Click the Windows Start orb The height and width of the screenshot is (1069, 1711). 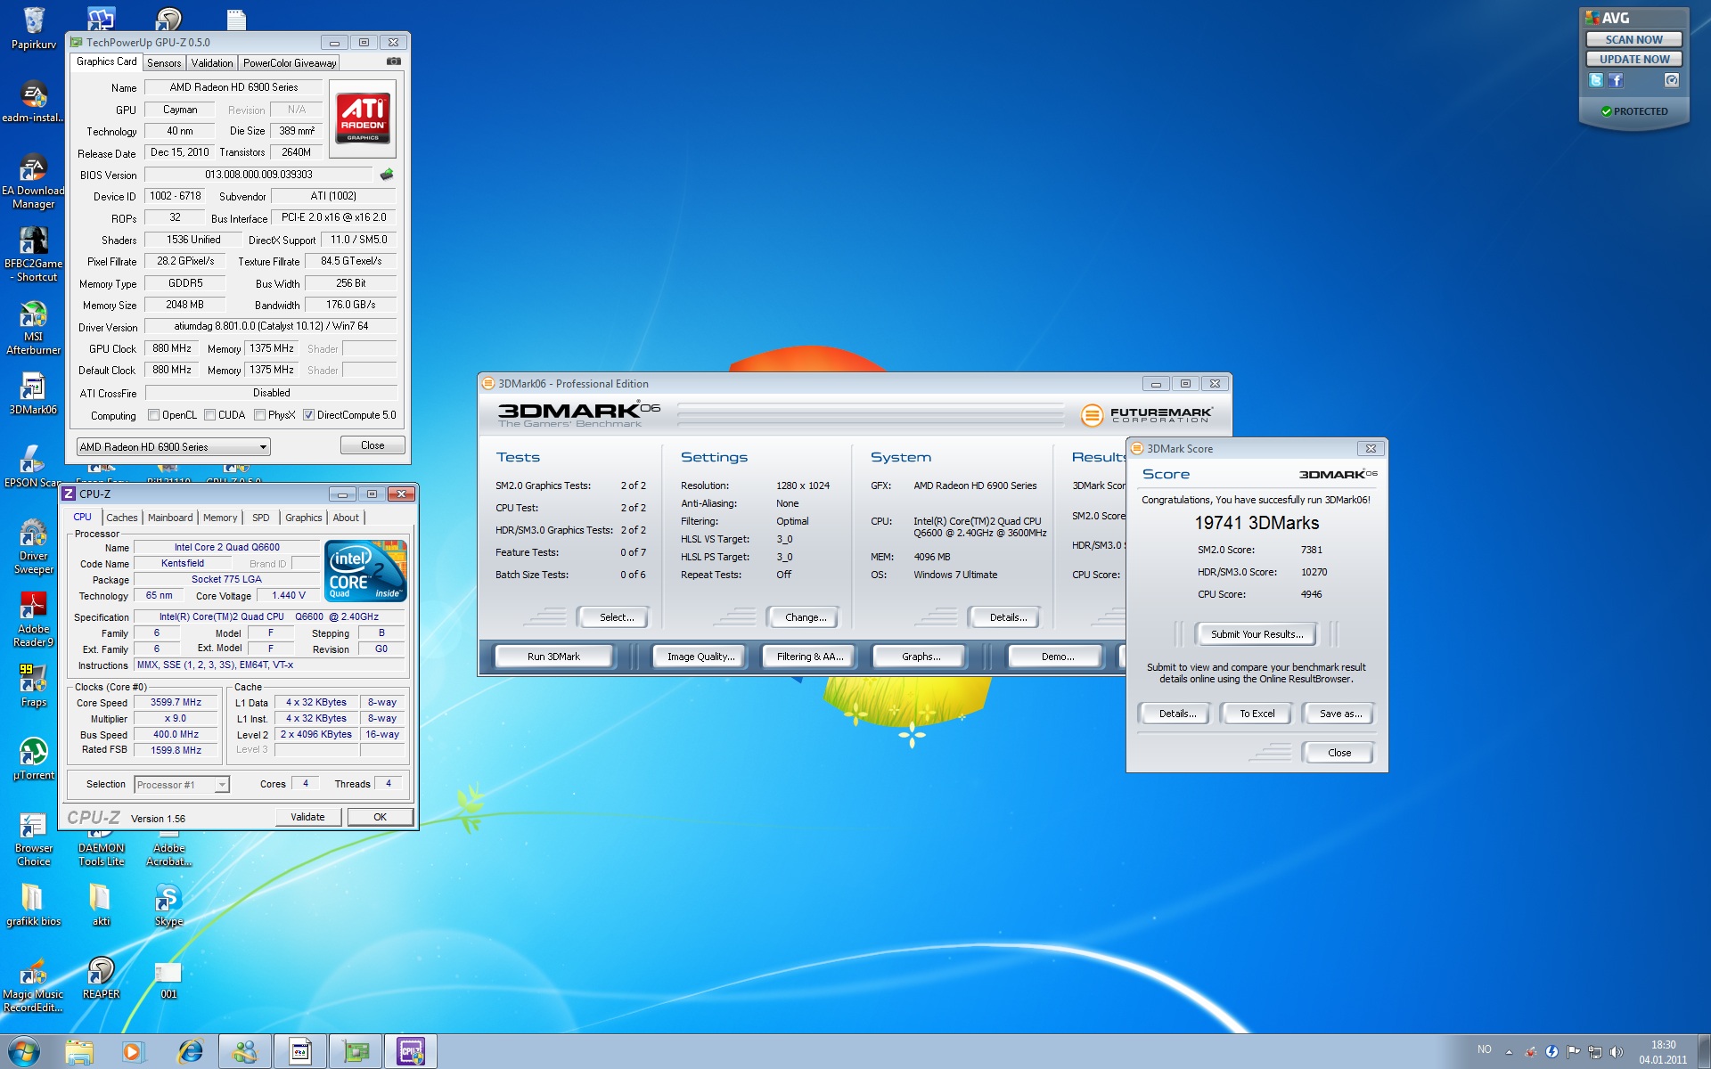(x=24, y=1052)
